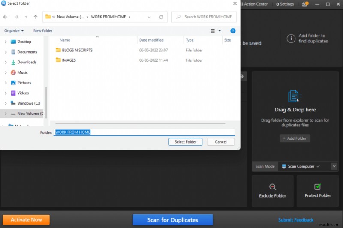Sort by Name column header
The height and width of the screenshot is (228, 343).
click(65, 40)
